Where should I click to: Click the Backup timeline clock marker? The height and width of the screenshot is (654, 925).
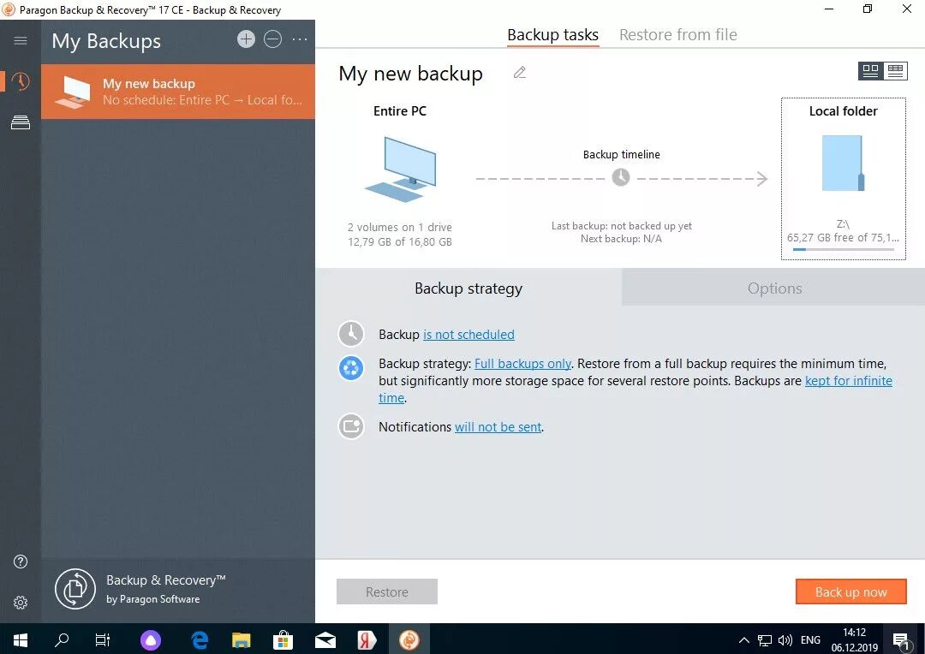[x=621, y=177]
